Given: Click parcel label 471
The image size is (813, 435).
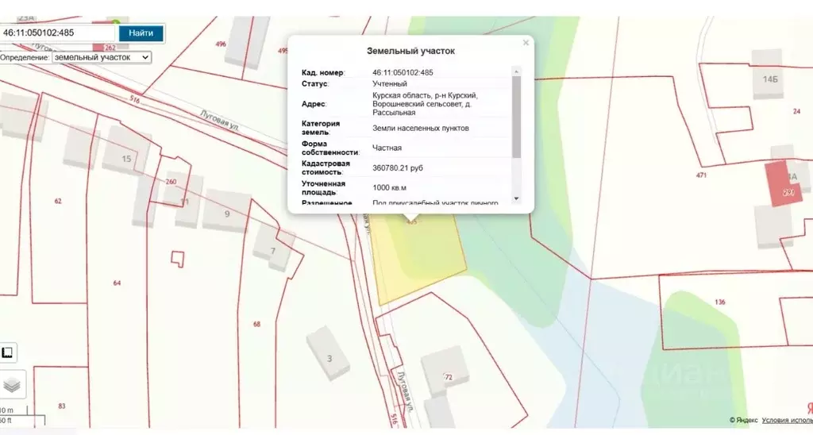Looking at the screenshot, I should tap(701, 175).
